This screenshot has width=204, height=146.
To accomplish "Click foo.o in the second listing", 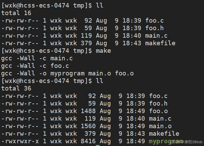I will (158, 111).
